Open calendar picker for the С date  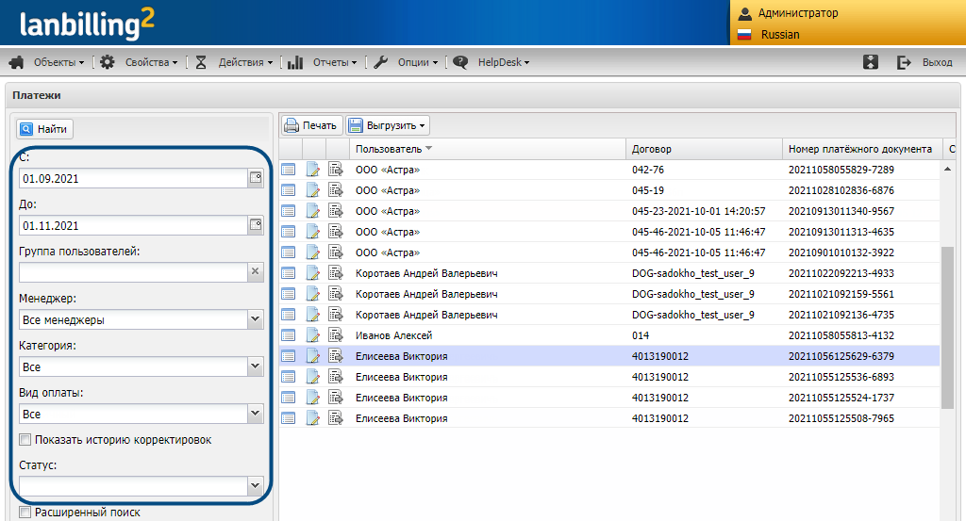[256, 178]
